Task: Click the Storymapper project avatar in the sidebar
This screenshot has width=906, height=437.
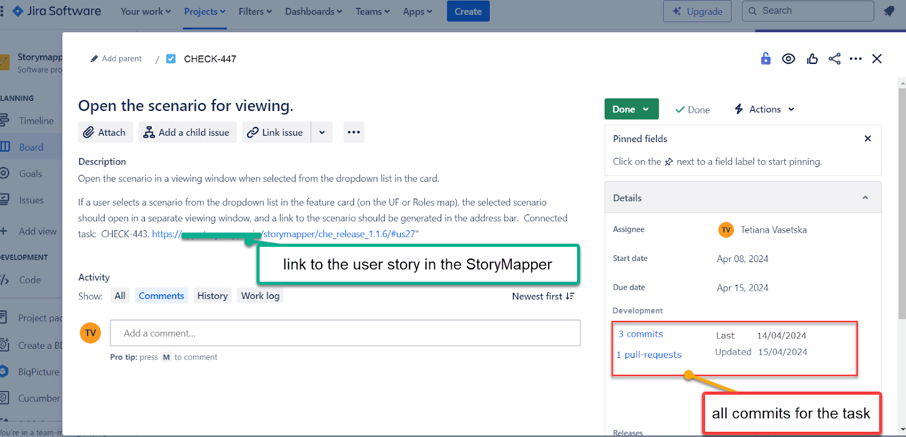Action: point(5,62)
